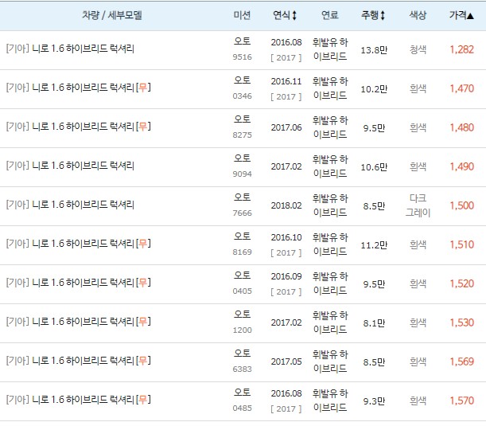The image size is (486, 426).
Task: Click the year value 2016.09
Action: (286, 276)
